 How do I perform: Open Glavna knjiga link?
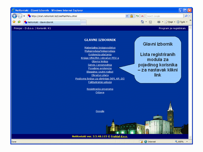(x=100, y=61)
